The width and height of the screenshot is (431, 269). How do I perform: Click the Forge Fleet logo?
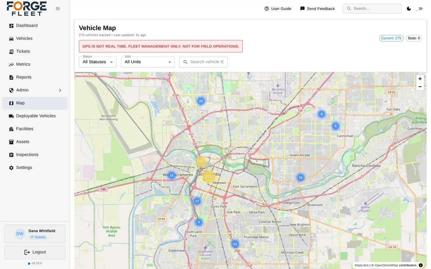click(27, 9)
